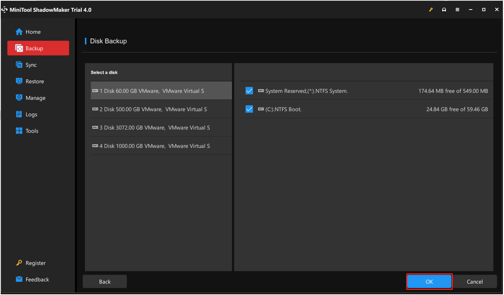Click drive icon of 1 Disk 60.00 GB
504x295 pixels.
[x=95, y=91]
